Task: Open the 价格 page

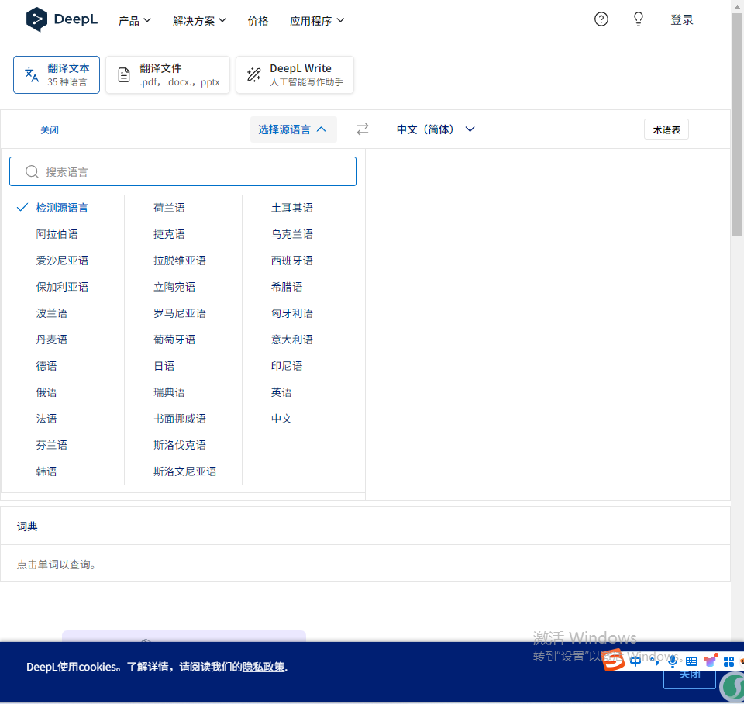Action: pyautogui.click(x=258, y=20)
